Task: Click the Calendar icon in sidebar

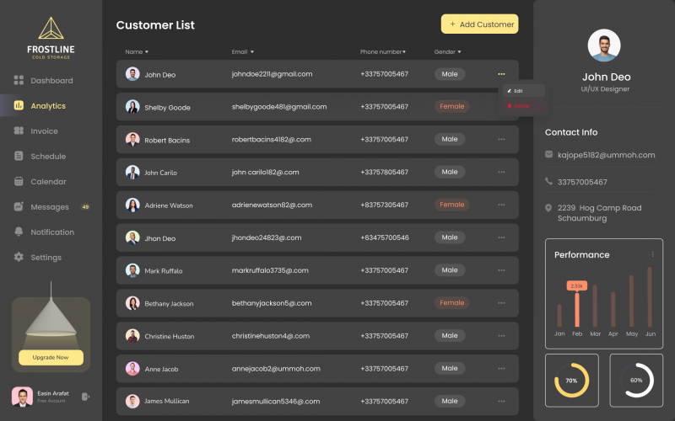Action: click(19, 181)
